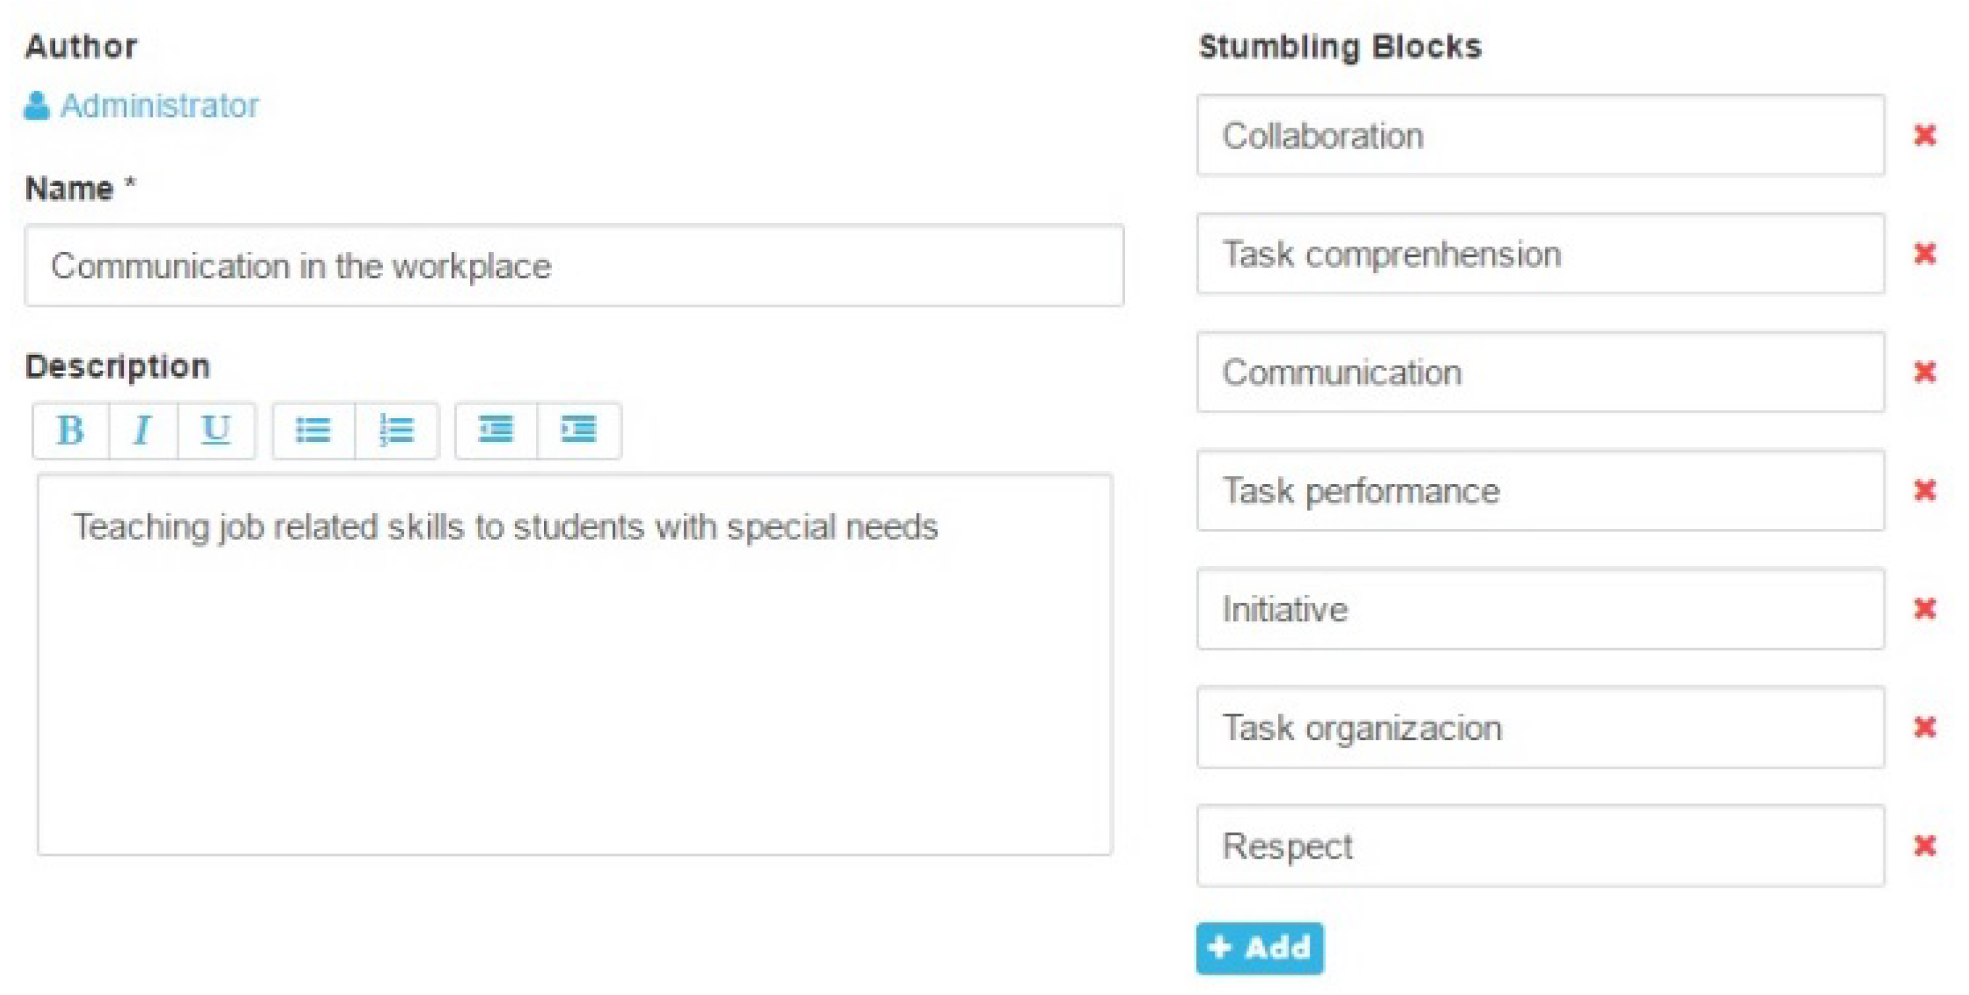Toggle italic formatting in description toolbar

[143, 430]
